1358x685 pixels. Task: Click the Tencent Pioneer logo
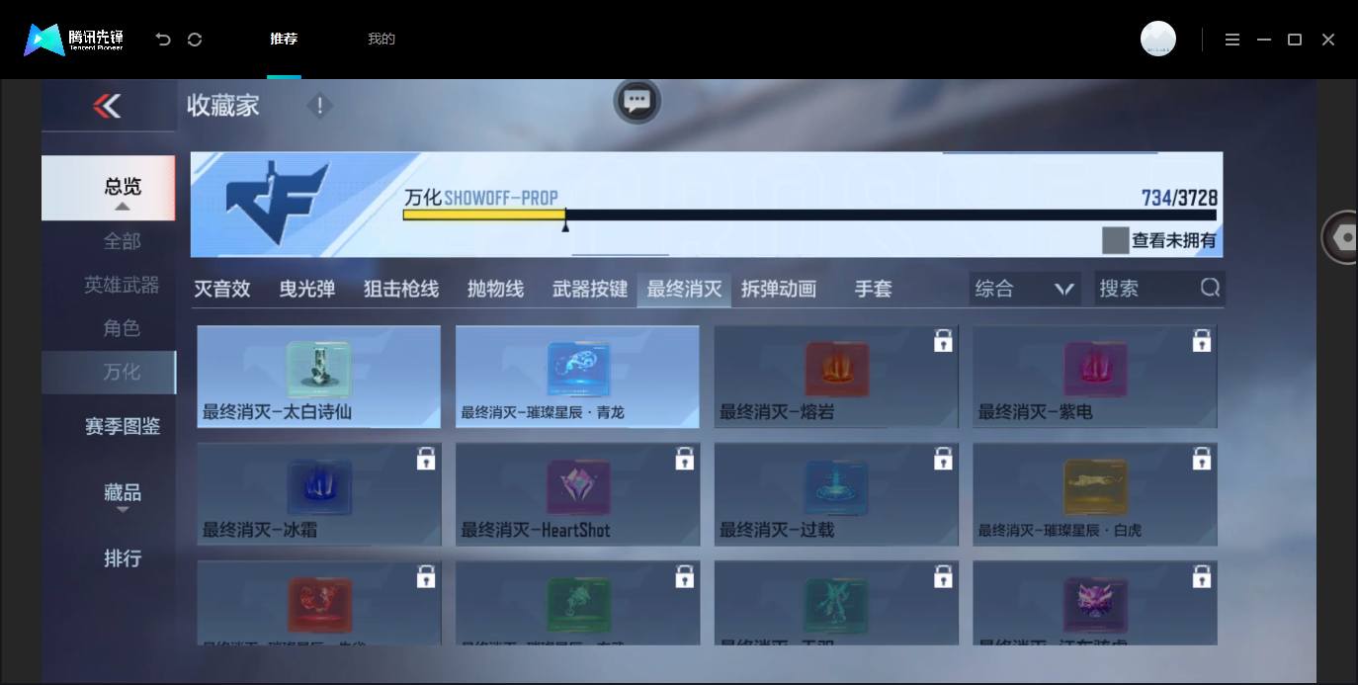coord(74,40)
